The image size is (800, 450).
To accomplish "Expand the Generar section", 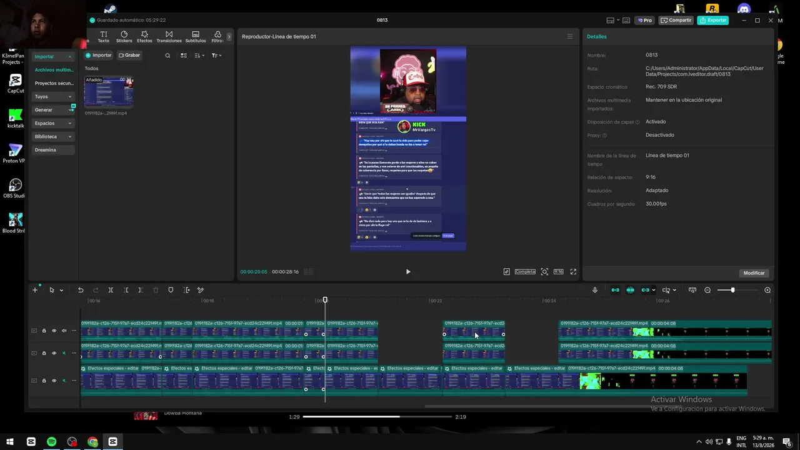I will tap(70, 110).
